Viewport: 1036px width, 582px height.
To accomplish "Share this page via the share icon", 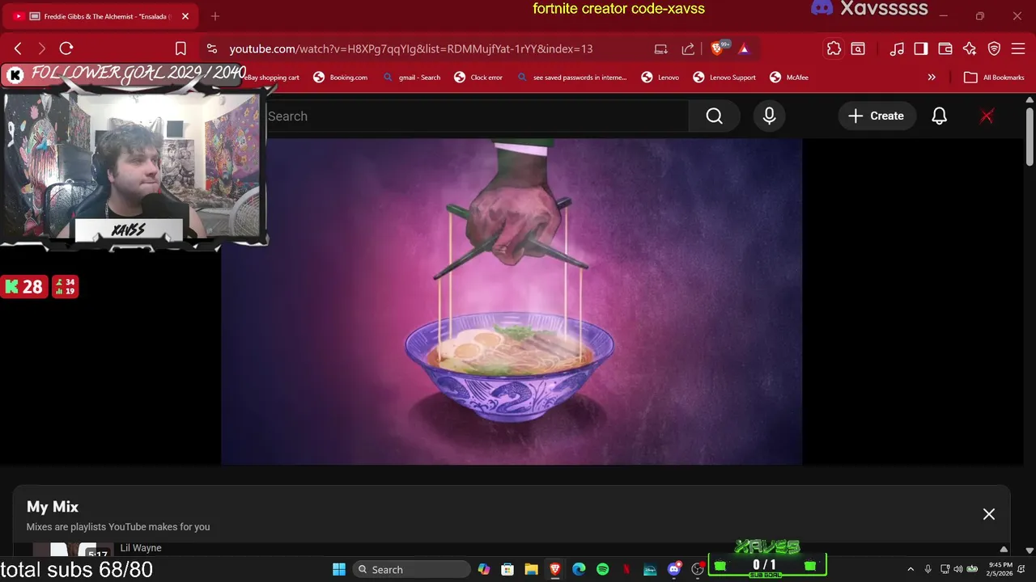I will (x=688, y=48).
